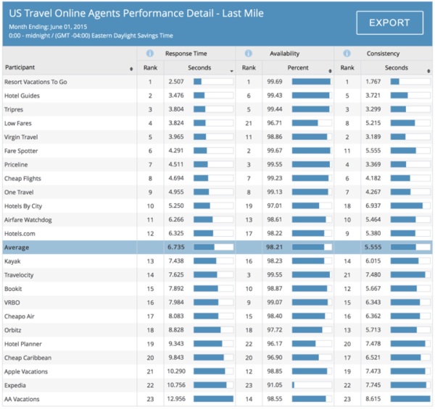Select the Expedia participant
Image resolution: width=435 pixels, height=409 pixels.
click(x=15, y=385)
